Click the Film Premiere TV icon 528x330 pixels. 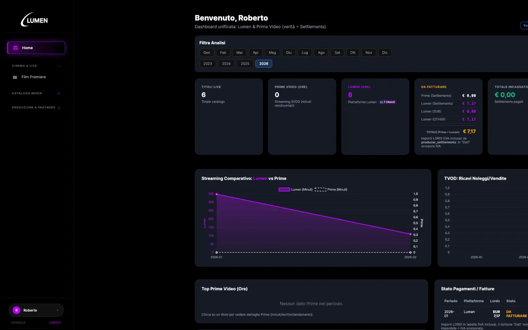(x=15, y=77)
